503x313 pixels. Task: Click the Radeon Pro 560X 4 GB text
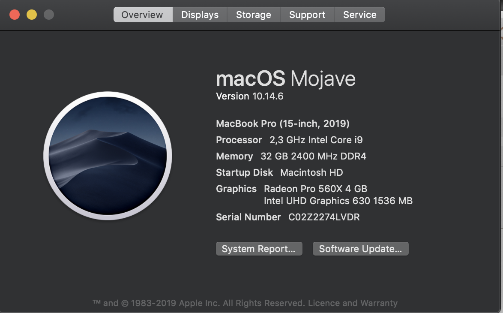tap(315, 189)
